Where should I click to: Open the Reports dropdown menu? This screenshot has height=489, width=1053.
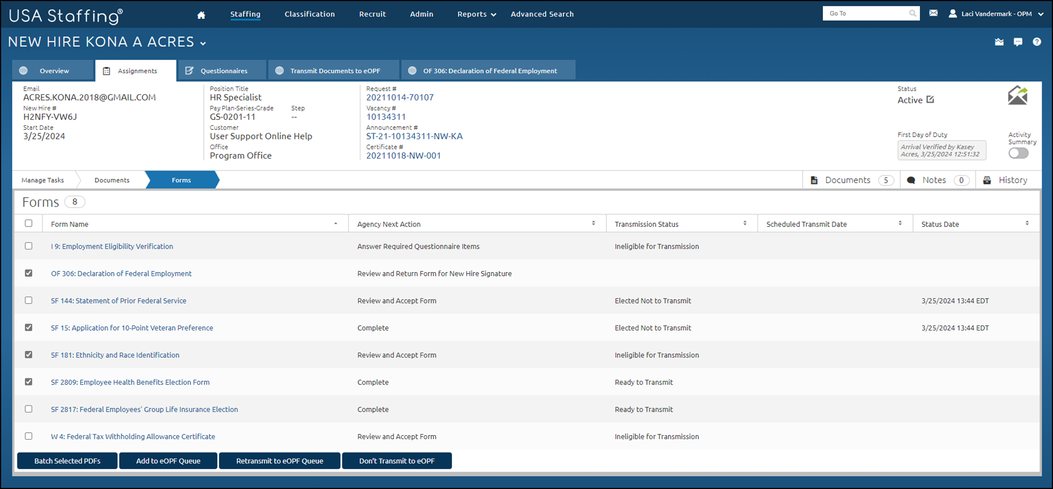coord(476,14)
